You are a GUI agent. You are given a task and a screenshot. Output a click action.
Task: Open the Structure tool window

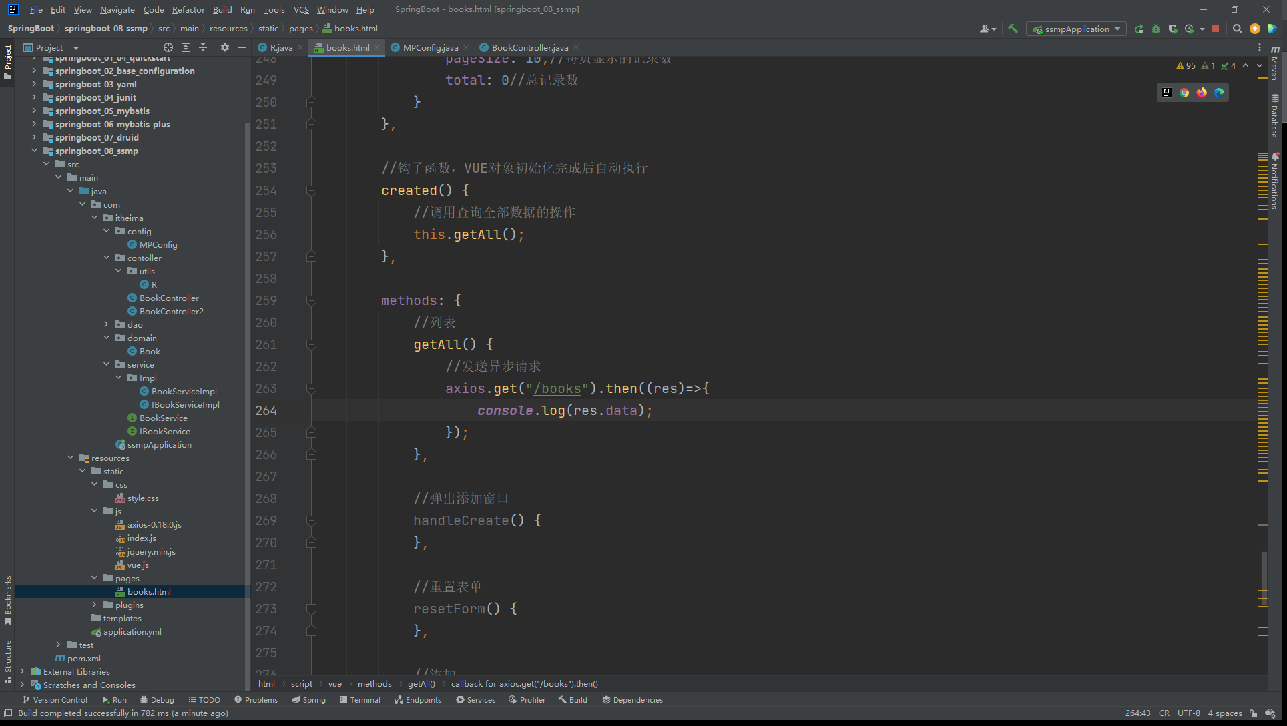pos(7,661)
